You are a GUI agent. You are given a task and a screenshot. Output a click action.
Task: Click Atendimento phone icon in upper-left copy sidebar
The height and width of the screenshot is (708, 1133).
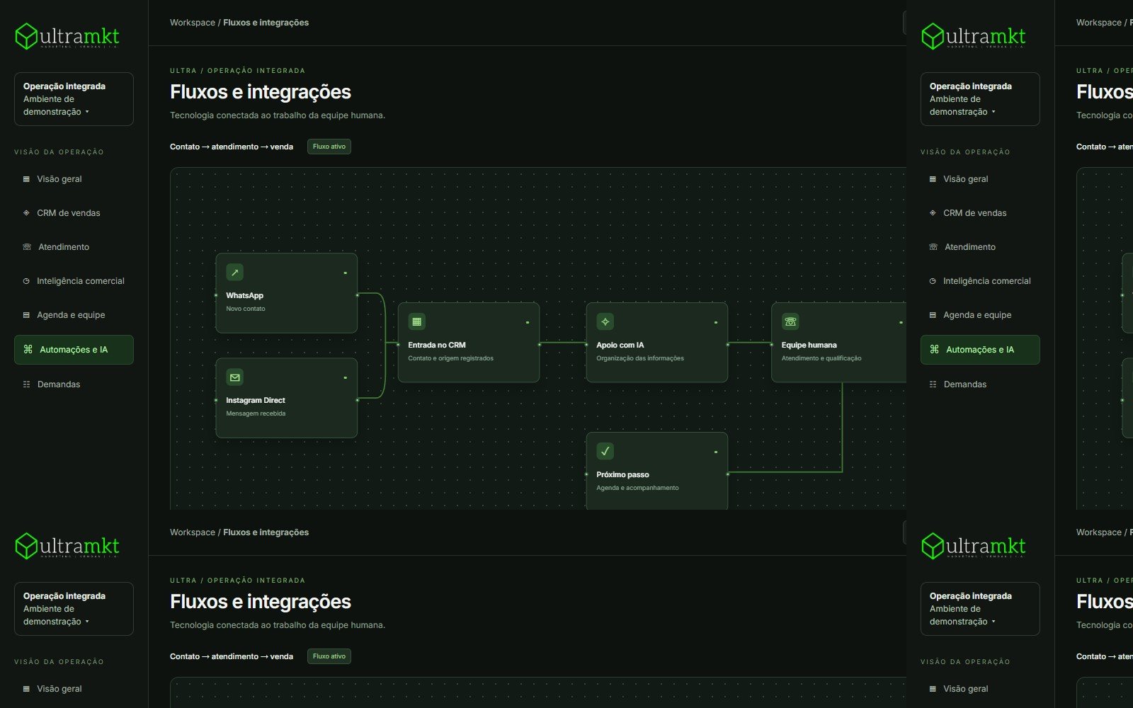pos(27,247)
